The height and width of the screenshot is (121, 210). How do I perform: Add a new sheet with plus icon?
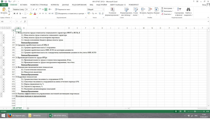coord(28,108)
